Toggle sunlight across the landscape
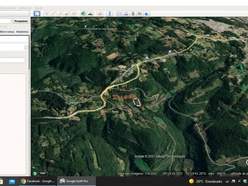Viewport: 248px width, 186px height. point(90,14)
